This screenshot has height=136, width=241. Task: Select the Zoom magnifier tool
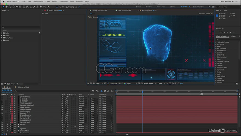[x=10, y=7]
